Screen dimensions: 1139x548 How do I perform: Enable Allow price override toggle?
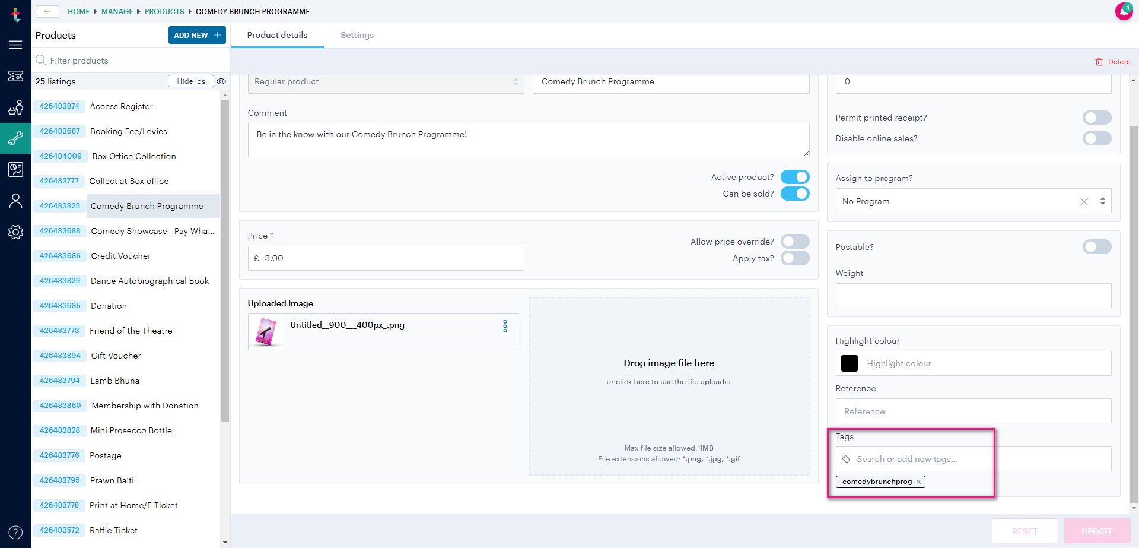[795, 241]
